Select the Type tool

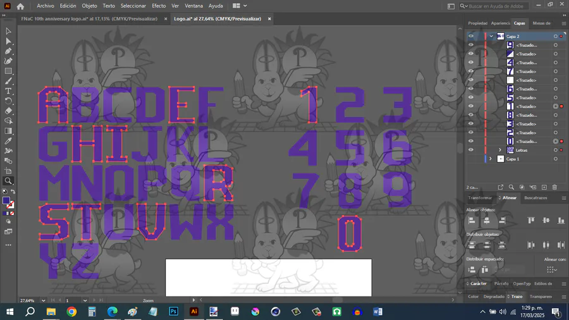tap(8, 91)
